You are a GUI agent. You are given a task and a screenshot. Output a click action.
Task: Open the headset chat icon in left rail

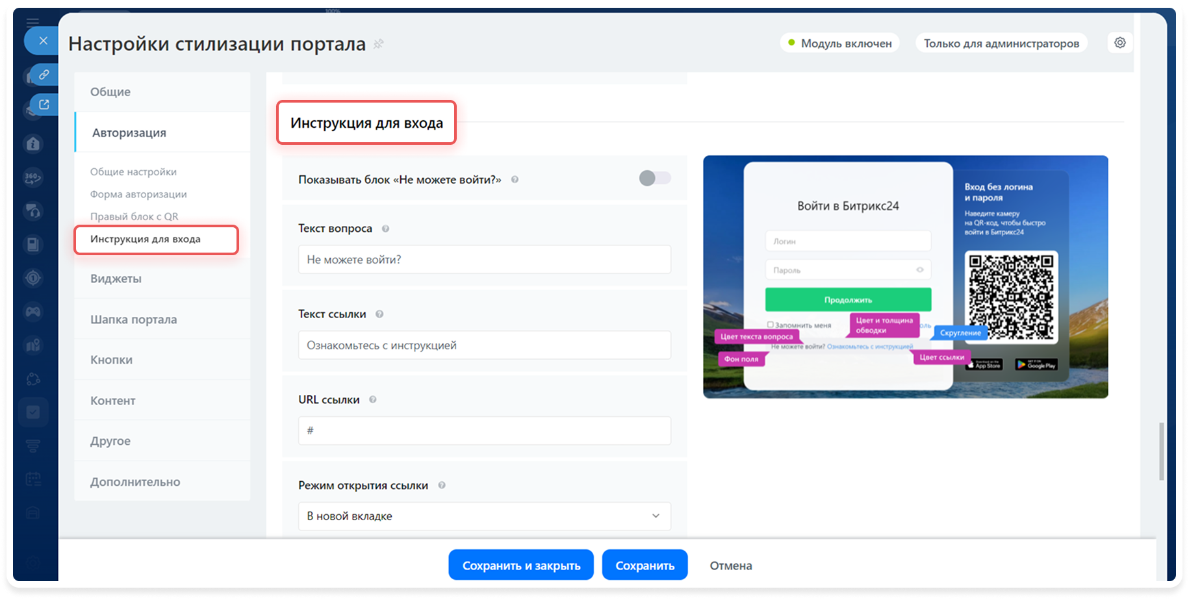[33, 211]
